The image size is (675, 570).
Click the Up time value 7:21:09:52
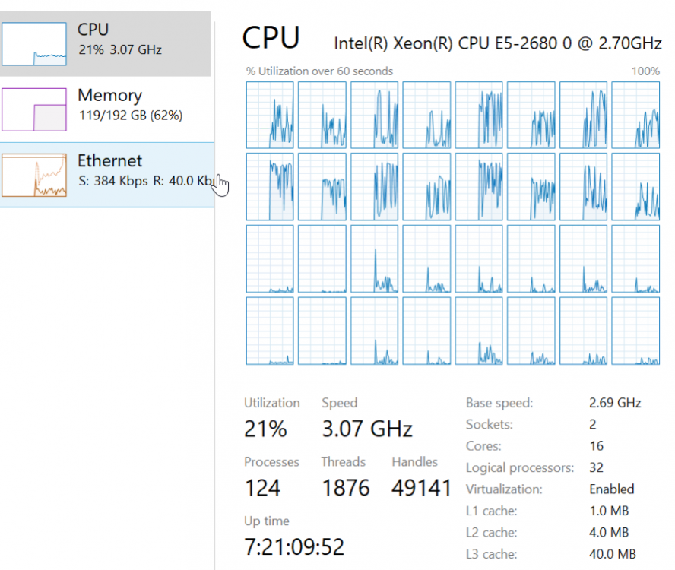point(293,546)
